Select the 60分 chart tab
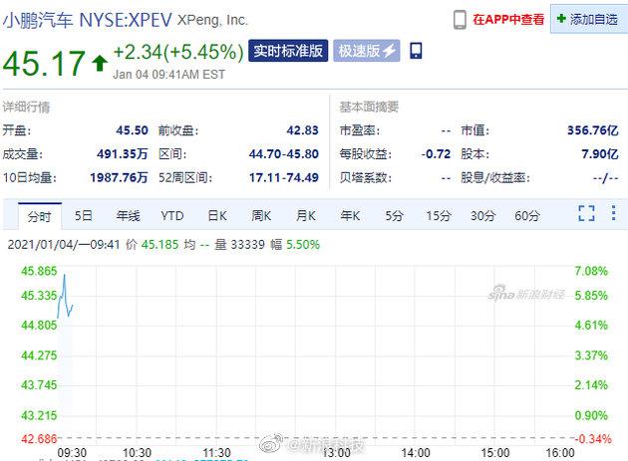 pos(527,216)
